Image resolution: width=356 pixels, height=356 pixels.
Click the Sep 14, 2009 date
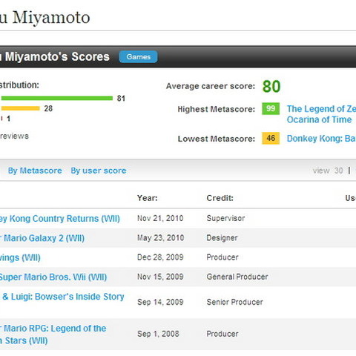coord(160,302)
